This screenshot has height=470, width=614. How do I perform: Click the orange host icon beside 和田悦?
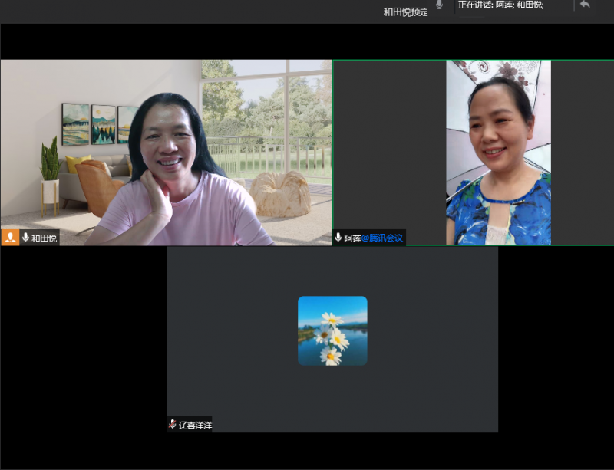coord(10,238)
